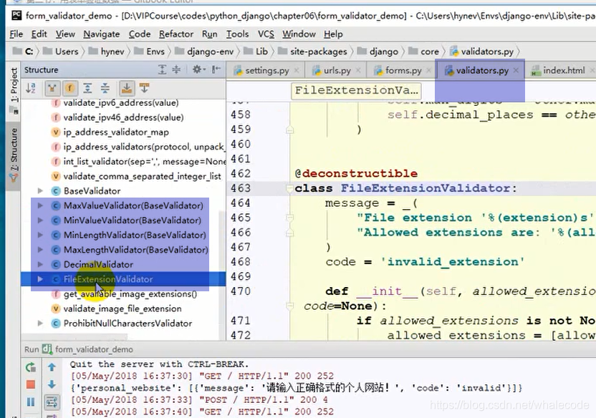Toggle soft-wrap in run console
This screenshot has height=418, width=596.
[x=52, y=402]
